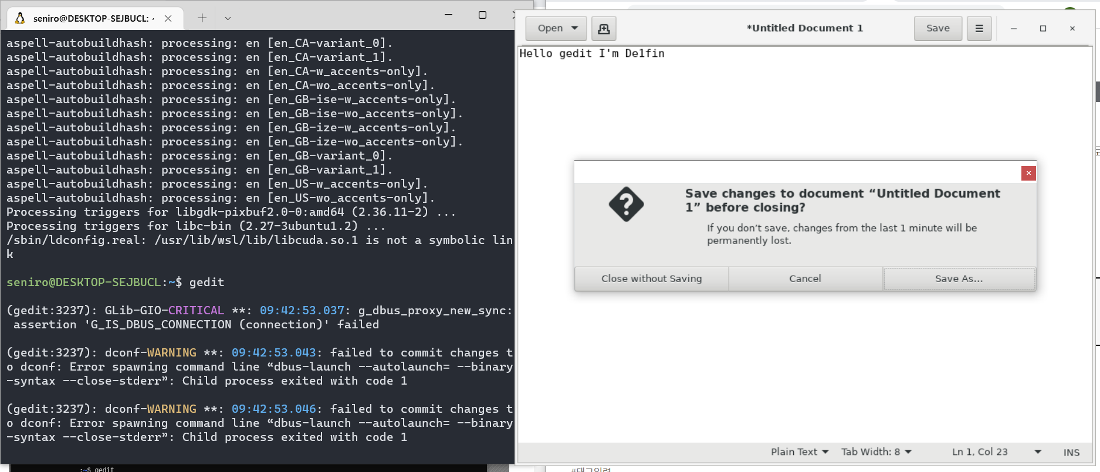Image resolution: width=1100 pixels, height=472 pixels.
Task: Cancel the save changes dialog
Action: (x=805, y=279)
